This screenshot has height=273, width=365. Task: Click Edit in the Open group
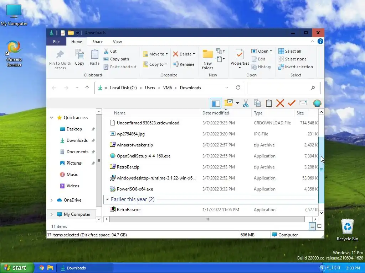pos(258,59)
